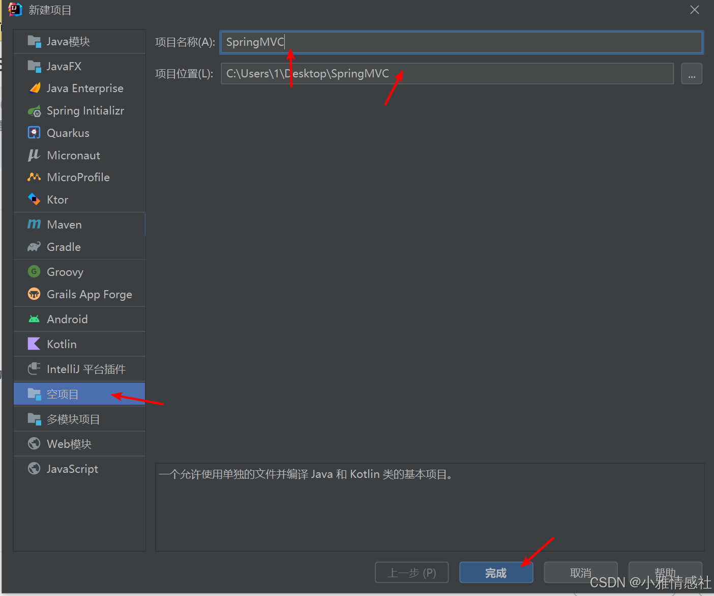Click the Spring Initializr leaf icon
This screenshot has width=714, height=596.
34,110
